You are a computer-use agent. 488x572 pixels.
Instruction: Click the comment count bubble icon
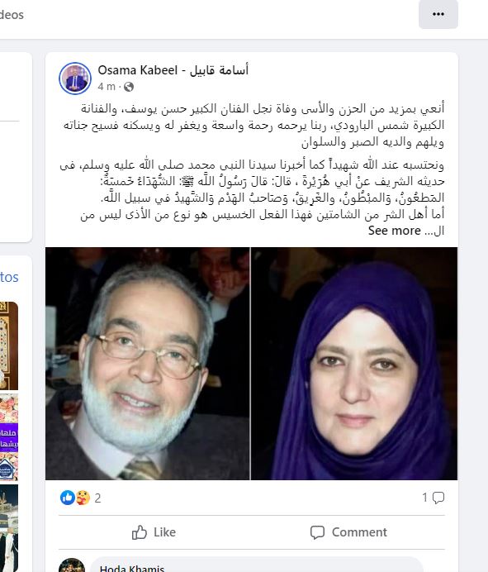click(x=438, y=498)
